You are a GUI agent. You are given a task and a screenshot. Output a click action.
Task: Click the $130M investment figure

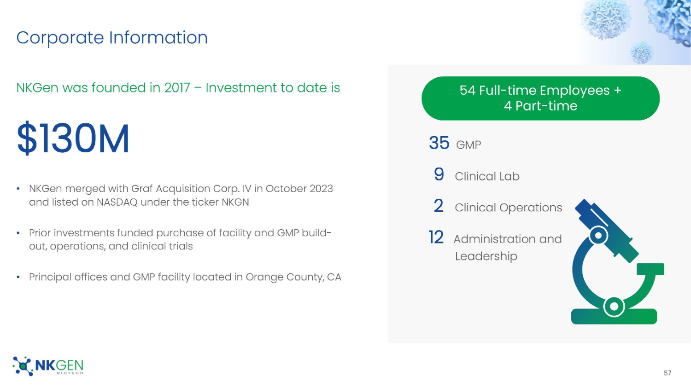(73, 139)
